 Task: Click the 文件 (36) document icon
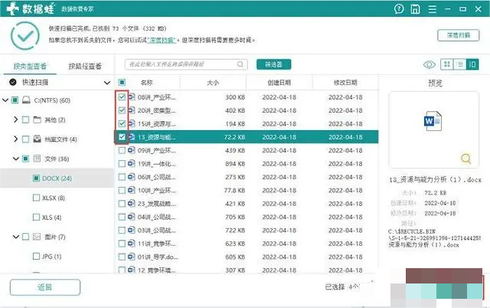coord(38,159)
